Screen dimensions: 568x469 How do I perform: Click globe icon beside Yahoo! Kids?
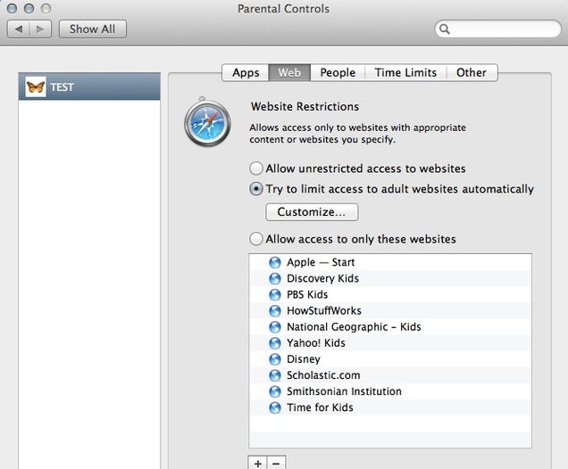(x=275, y=343)
